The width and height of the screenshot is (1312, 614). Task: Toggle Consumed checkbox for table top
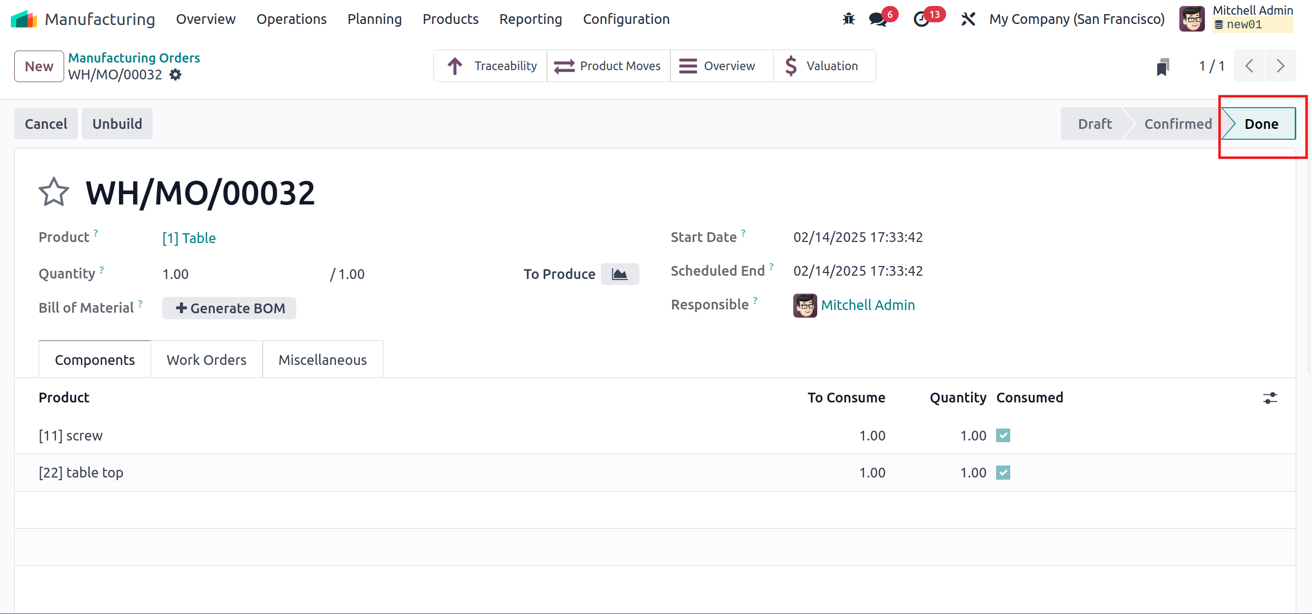[x=1003, y=473]
